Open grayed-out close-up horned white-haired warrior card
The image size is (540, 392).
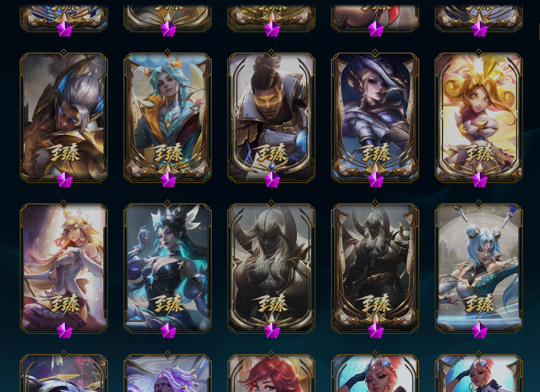[272, 268]
